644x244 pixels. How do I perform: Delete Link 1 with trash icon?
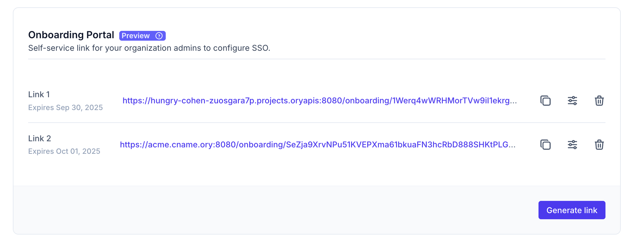click(x=599, y=101)
